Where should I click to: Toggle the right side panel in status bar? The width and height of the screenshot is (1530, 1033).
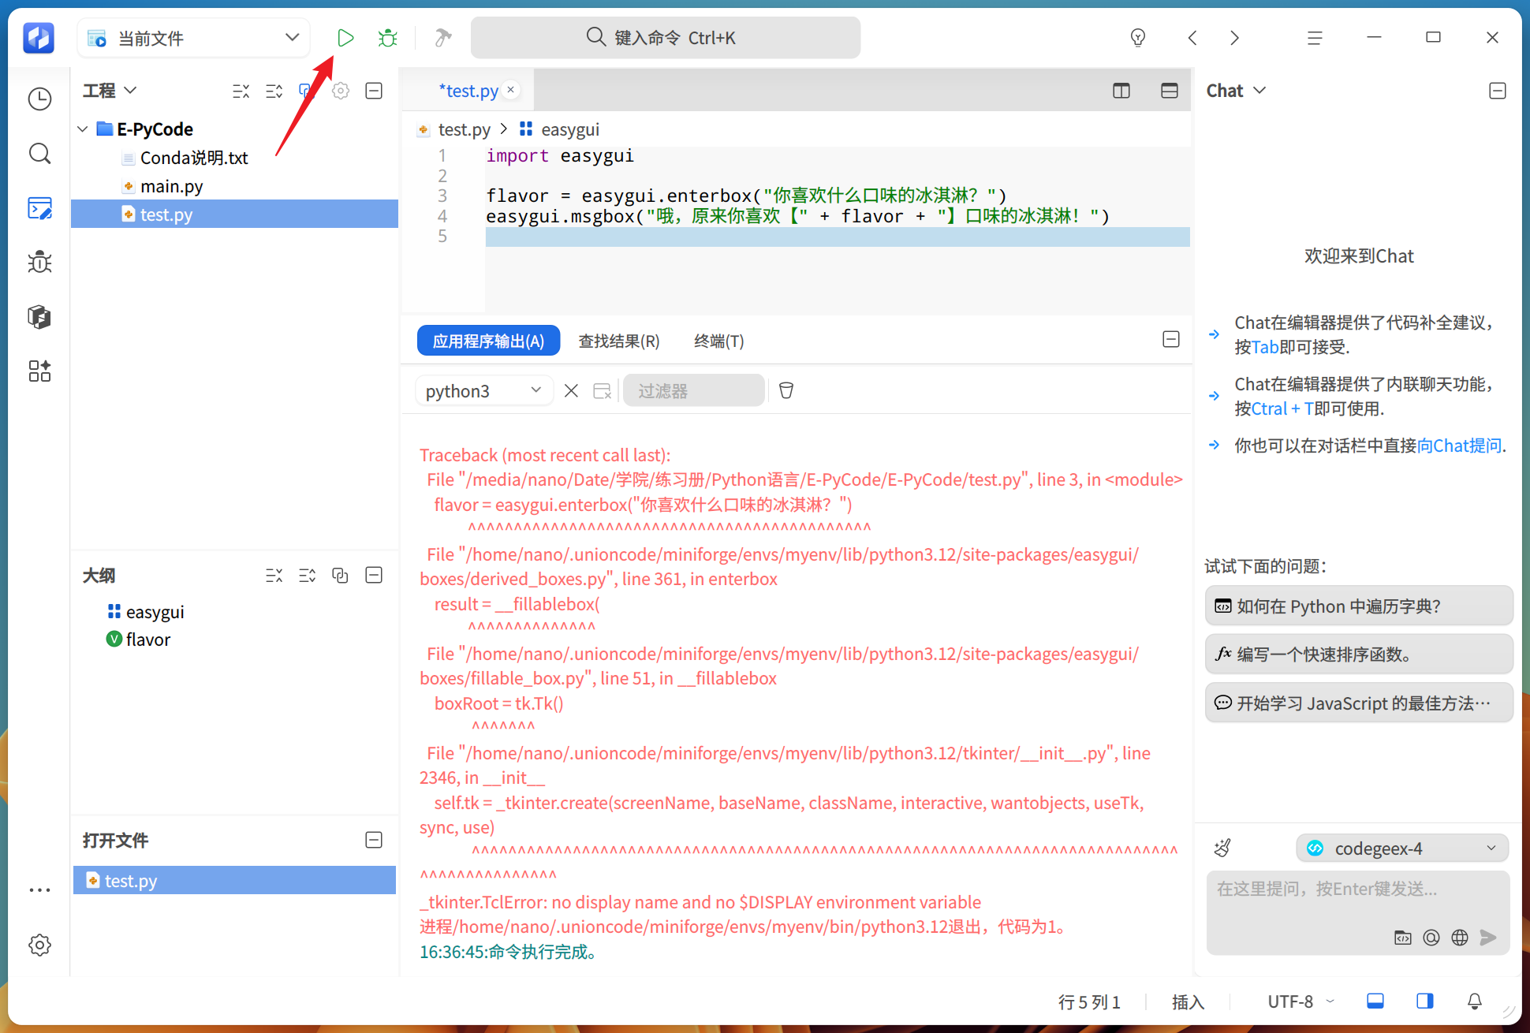(1424, 1001)
